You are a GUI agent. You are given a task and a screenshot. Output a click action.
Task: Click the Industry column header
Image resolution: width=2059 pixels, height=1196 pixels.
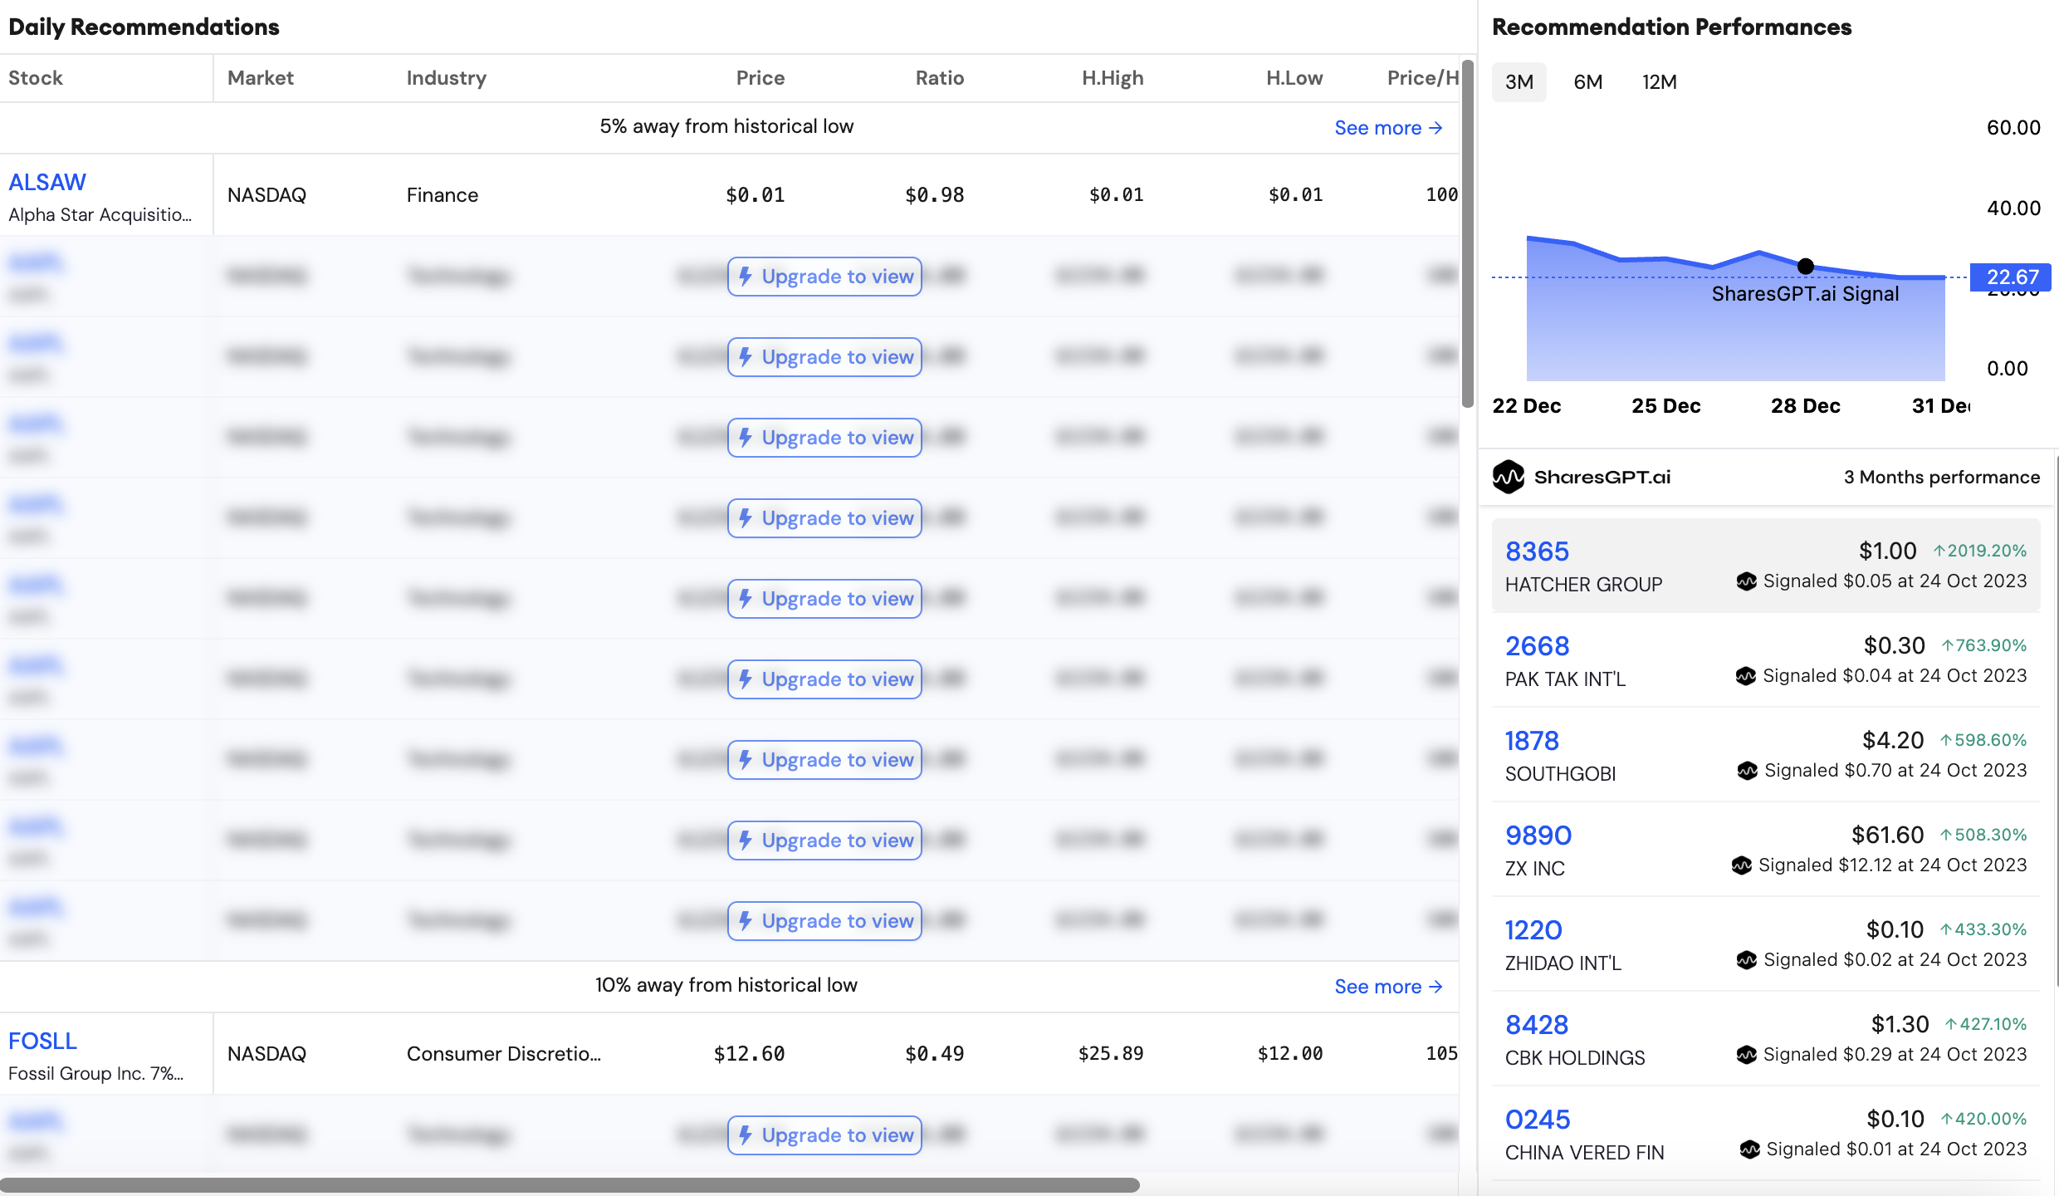point(447,78)
